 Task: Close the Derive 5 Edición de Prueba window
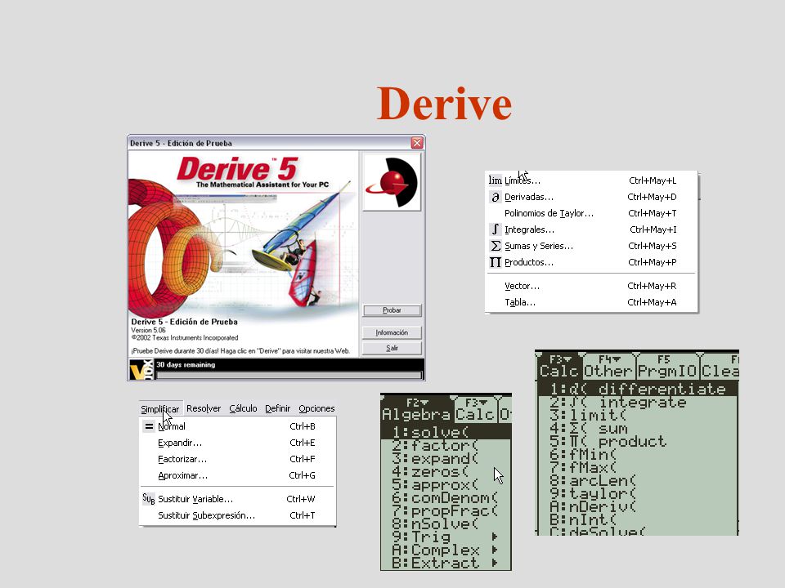coord(417,143)
